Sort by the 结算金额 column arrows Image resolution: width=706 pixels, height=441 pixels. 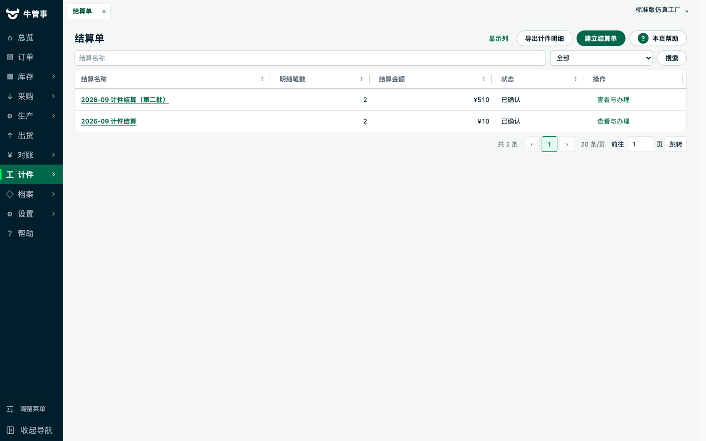pyautogui.click(x=484, y=79)
